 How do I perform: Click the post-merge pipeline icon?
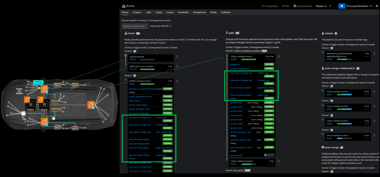click(x=323, y=147)
